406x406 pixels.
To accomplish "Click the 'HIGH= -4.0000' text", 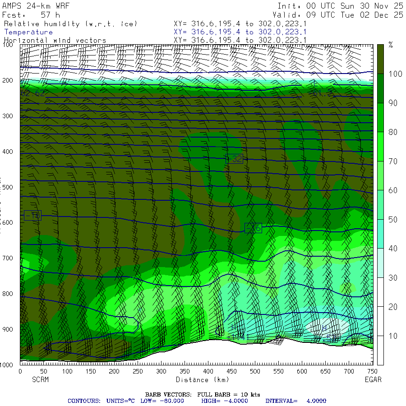I will pos(225,401).
